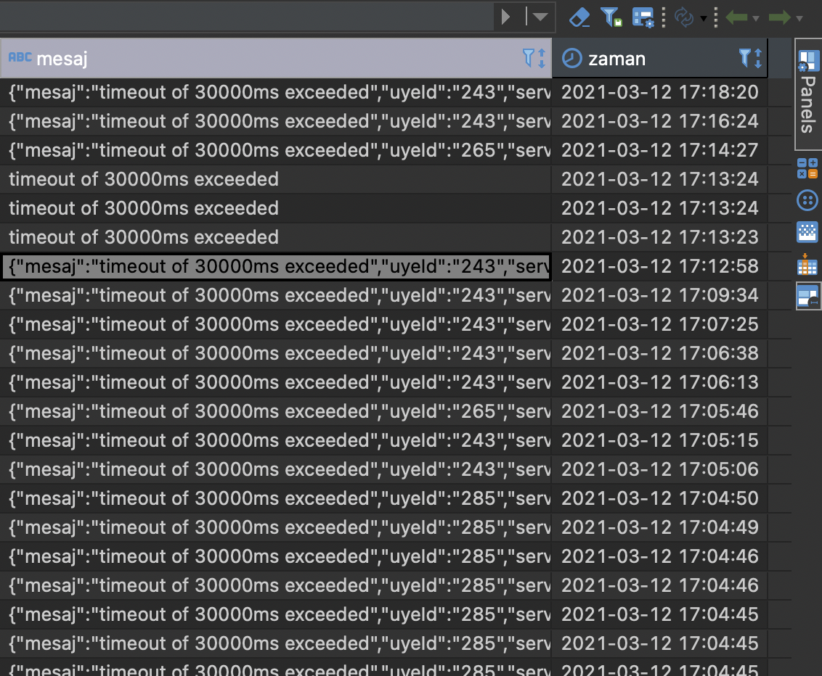Select the mesaj cell in the 17:16:24 row
This screenshot has width=822, height=676.
pos(276,121)
